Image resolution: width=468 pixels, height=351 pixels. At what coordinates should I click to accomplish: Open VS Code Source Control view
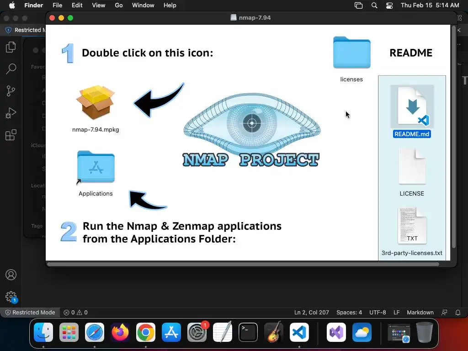11,91
